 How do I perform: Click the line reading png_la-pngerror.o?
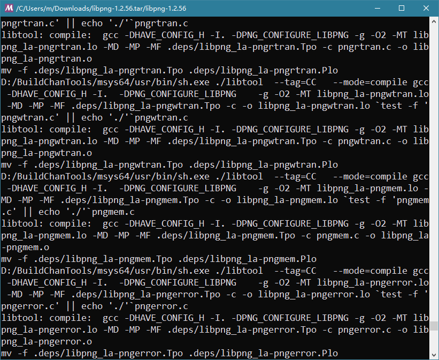click(46, 341)
